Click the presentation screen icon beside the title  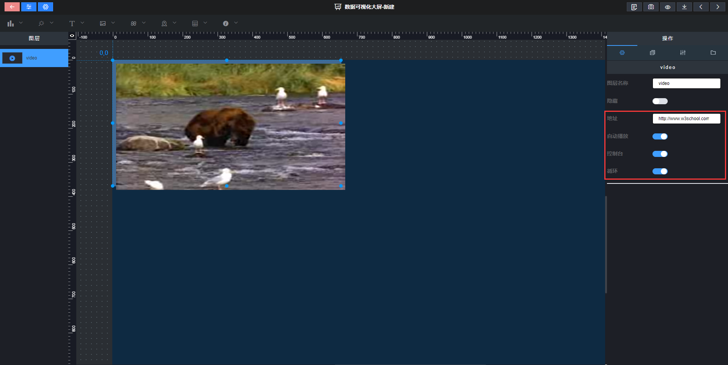pyautogui.click(x=338, y=7)
